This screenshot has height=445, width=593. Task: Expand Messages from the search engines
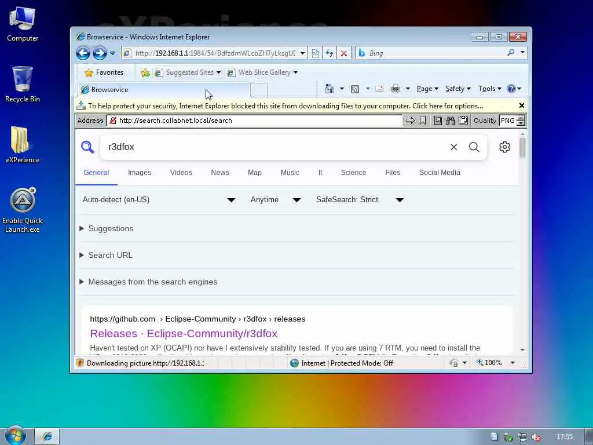click(149, 282)
